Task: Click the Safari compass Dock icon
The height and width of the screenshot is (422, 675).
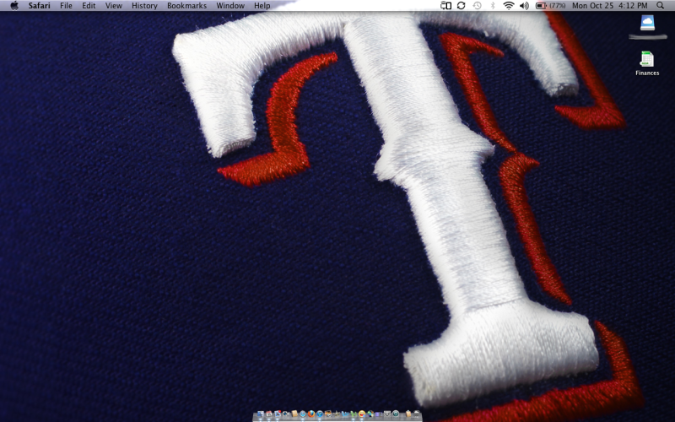Action: click(303, 414)
